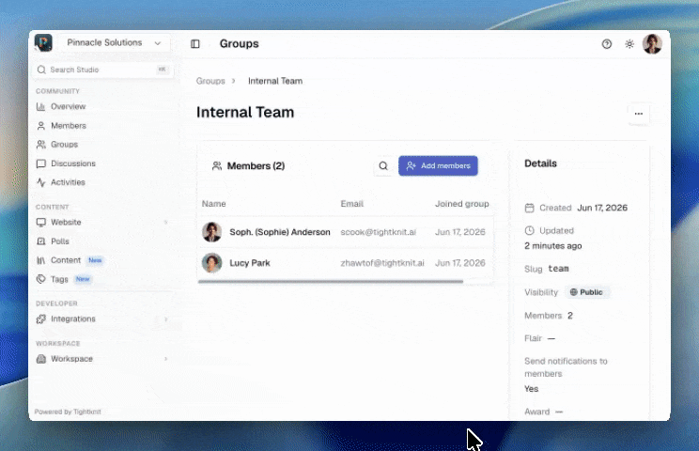Click the Website monitor icon in sidebar
The width and height of the screenshot is (699, 451).
tap(41, 222)
